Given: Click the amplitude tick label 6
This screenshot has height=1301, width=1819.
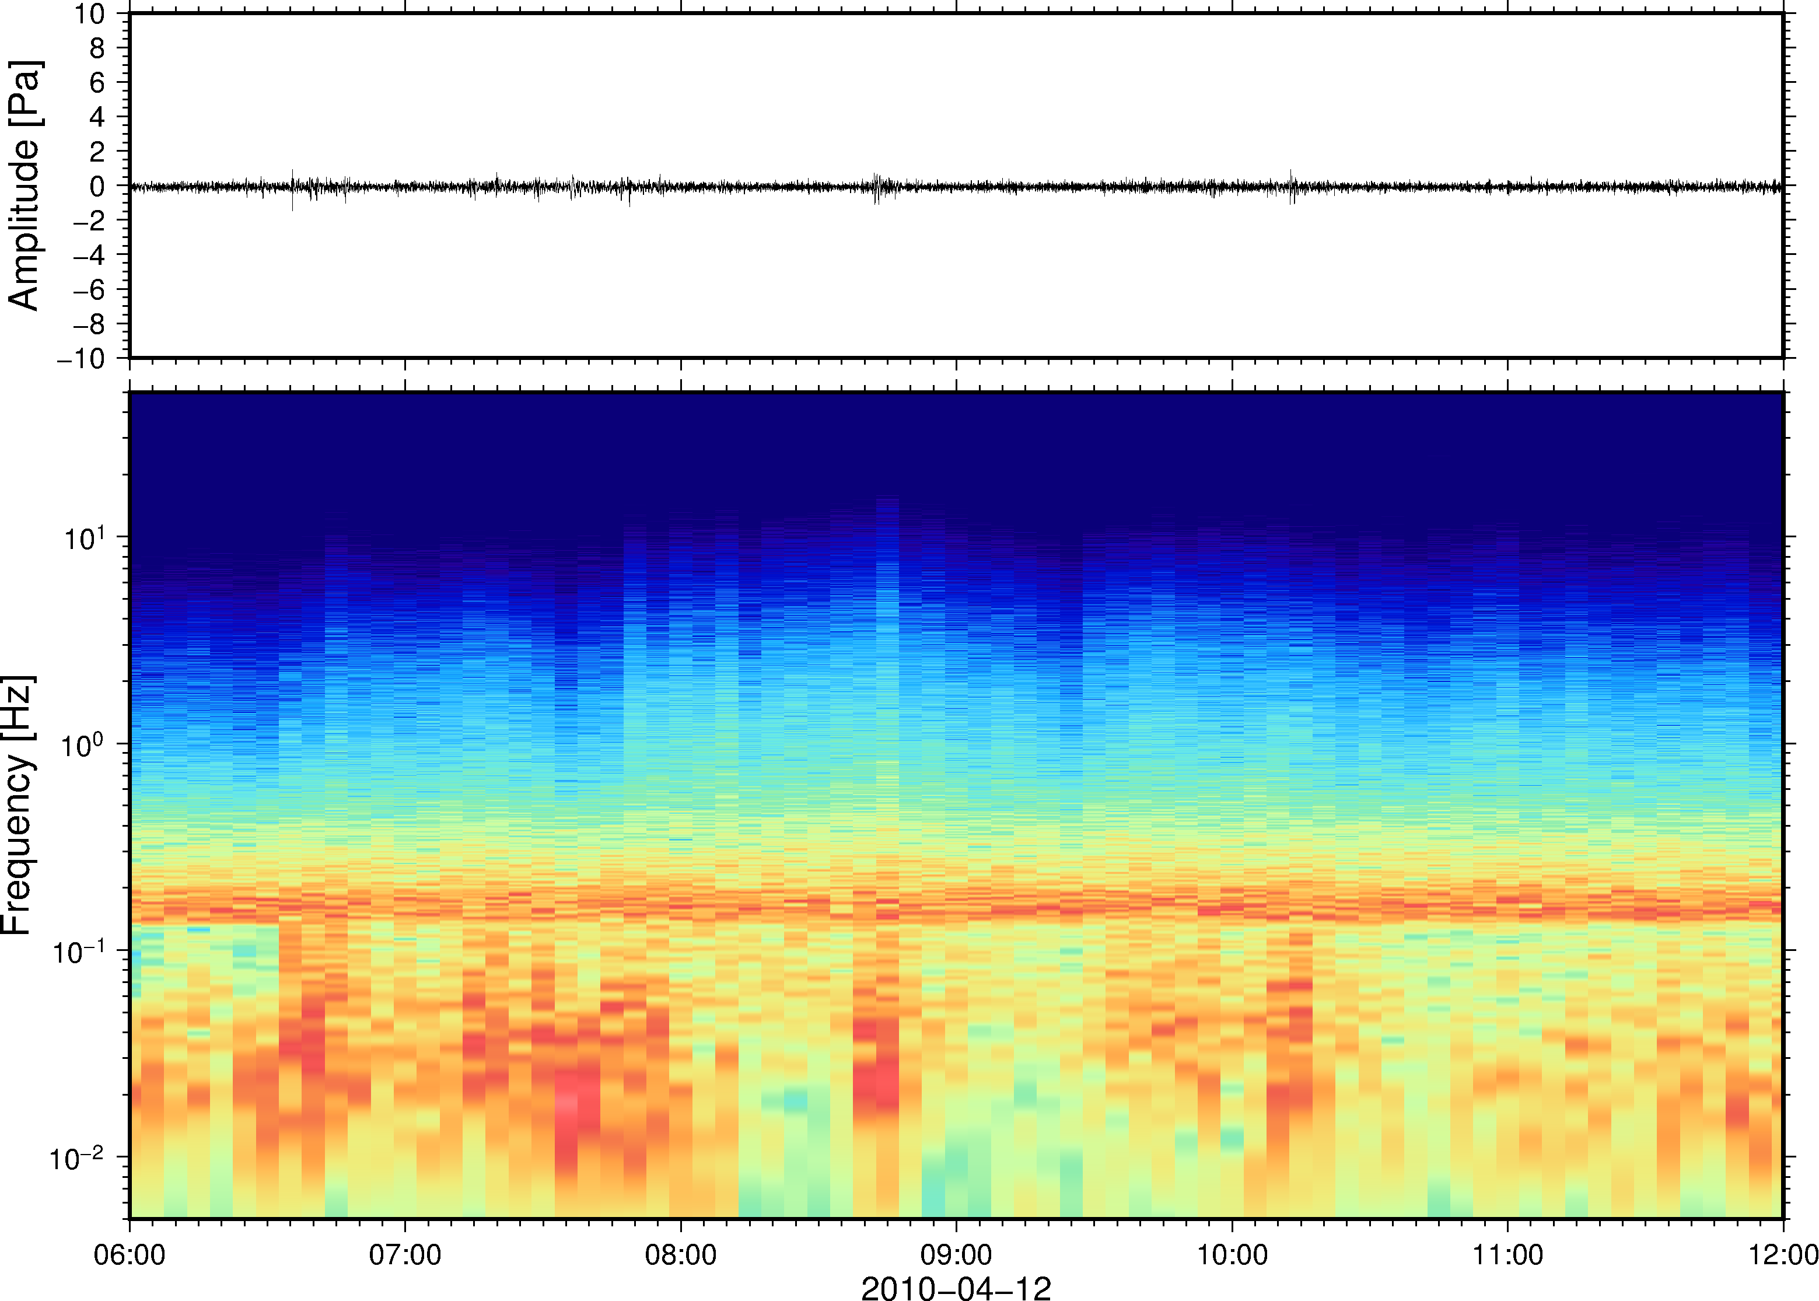Looking at the screenshot, I should point(97,82).
